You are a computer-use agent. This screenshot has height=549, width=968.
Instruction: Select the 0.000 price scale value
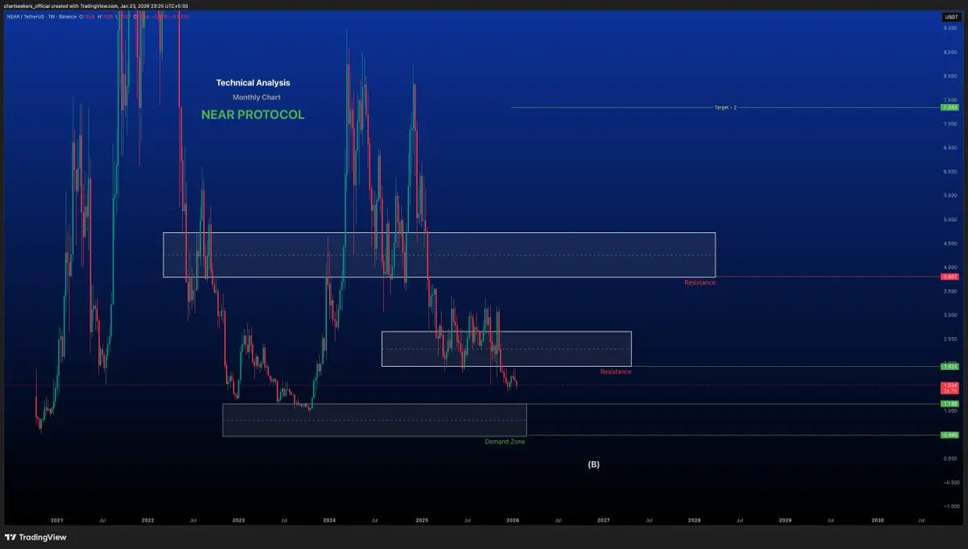(949, 458)
